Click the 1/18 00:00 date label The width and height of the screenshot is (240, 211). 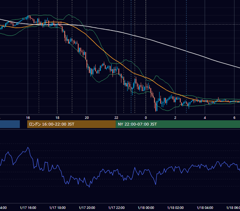coord(146,207)
